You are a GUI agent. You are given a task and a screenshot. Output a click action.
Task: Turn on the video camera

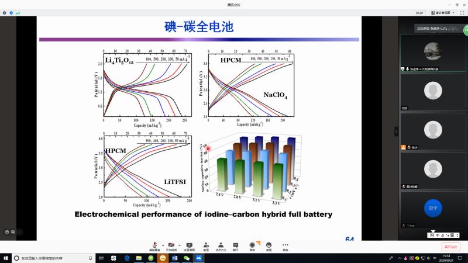coord(171,245)
